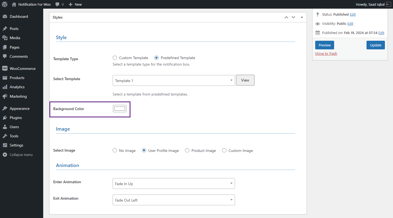Click the Move to Trash link
Viewport: 393px width, 218px height.
point(326,53)
